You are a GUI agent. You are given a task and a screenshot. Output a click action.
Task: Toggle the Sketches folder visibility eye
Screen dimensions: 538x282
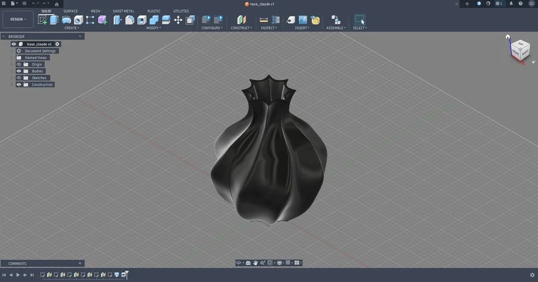coord(19,78)
